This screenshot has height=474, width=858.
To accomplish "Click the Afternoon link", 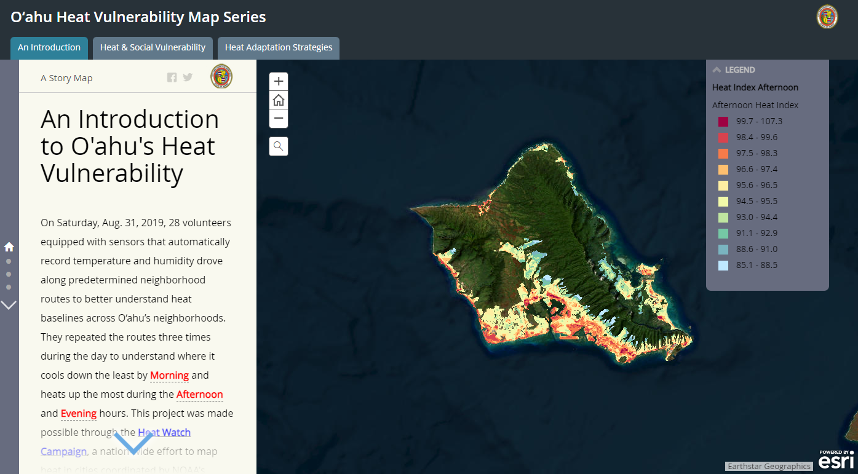I will point(199,394).
